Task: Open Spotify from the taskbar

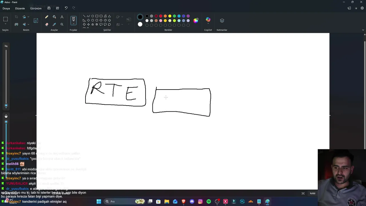Action: click(x=209, y=201)
